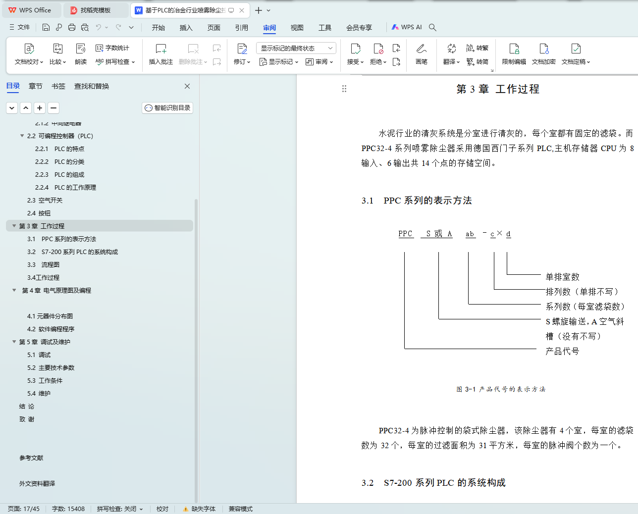The width and height of the screenshot is (638, 514).
Task: Click the minus button in outline toolbar
Action: (53, 108)
